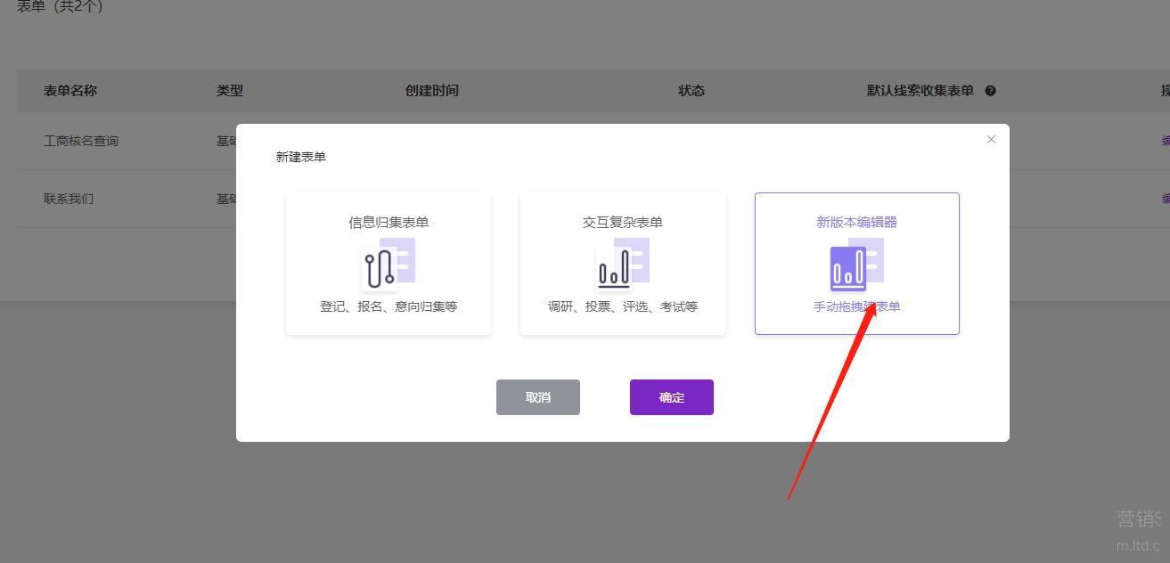This screenshot has height=563, width=1170.
Task: Click help icon beside 默认线索收集表单
Action: click(990, 91)
